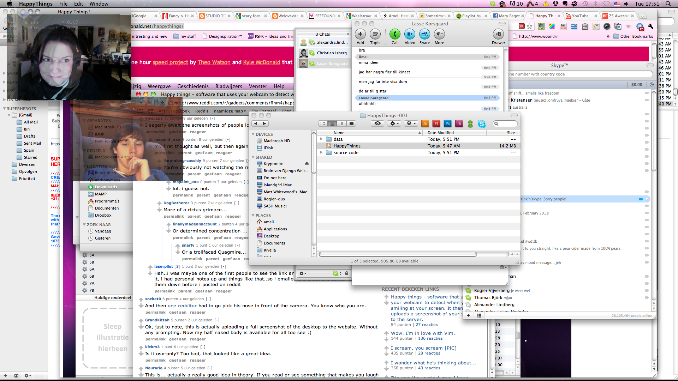Screen dimensions: 678x381
Task: Open the 3 Chats dropdown
Action: (323, 34)
